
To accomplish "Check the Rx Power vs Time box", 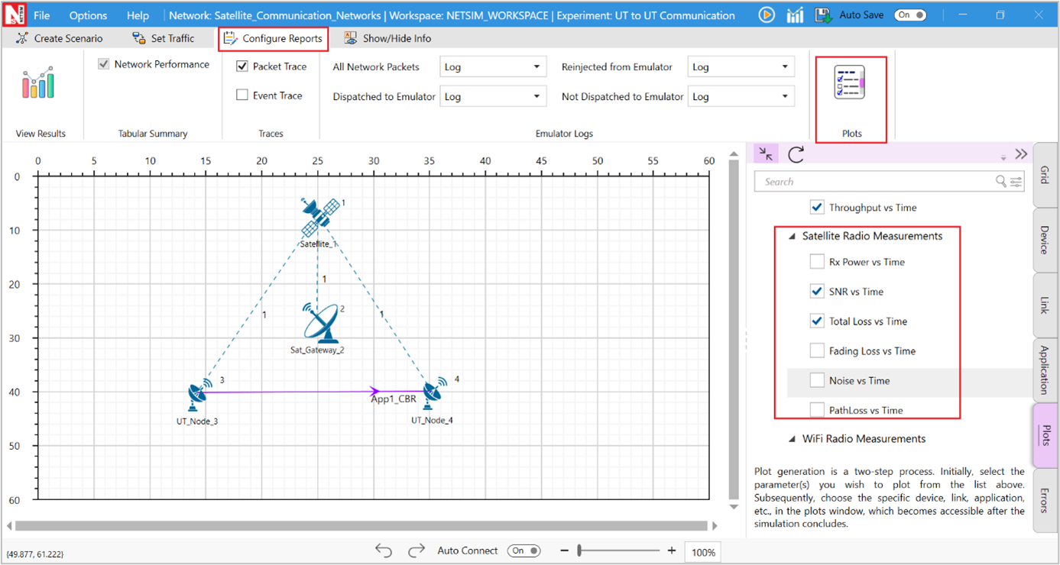I will 817,262.
